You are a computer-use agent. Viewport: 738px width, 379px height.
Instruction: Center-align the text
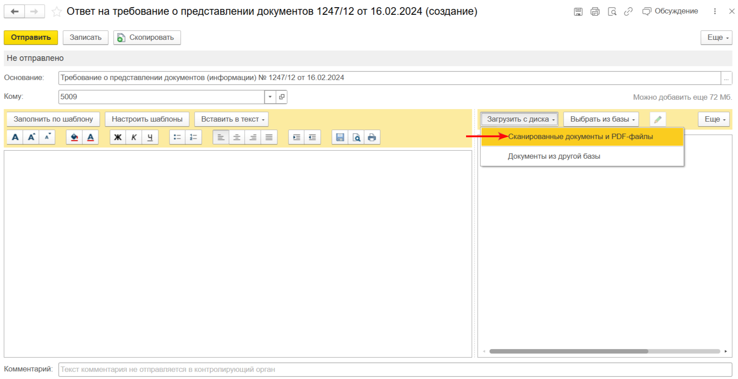[237, 137]
